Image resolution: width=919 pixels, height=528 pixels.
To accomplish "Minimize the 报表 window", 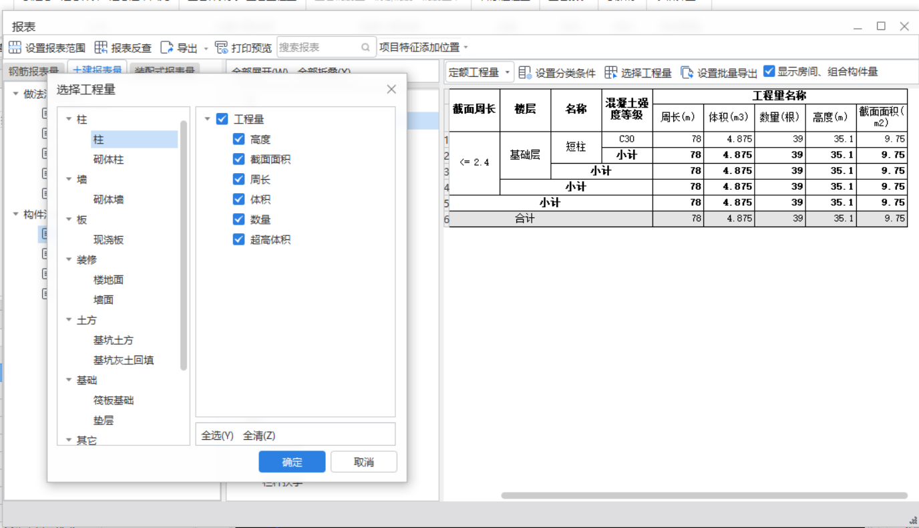I will [858, 27].
